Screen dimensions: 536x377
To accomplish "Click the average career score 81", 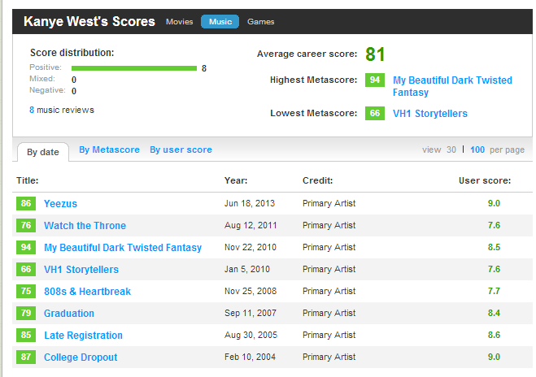I will (x=375, y=54).
